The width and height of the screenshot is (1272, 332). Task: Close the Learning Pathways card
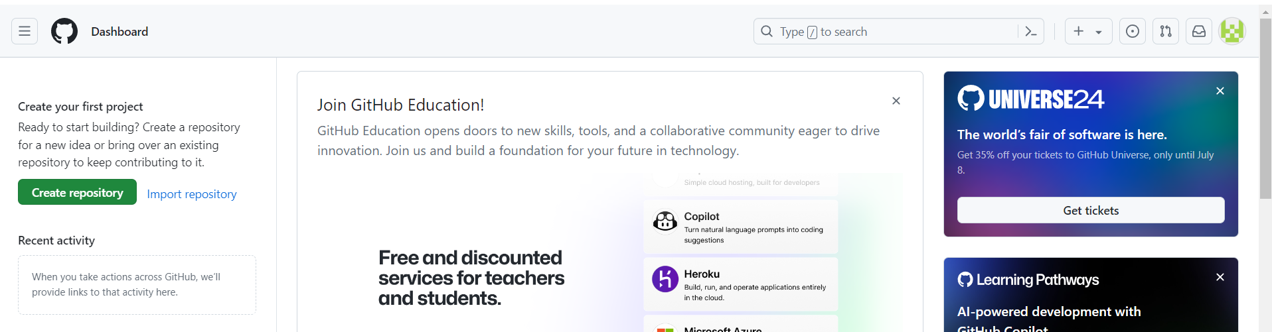tap(1220, 277)
